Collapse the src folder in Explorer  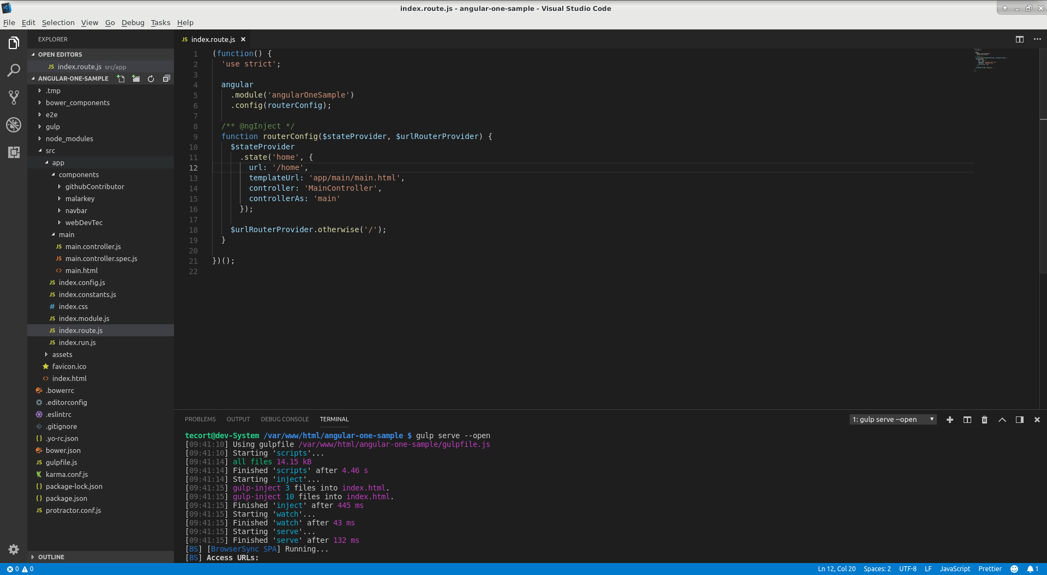(x=50, y=150)
